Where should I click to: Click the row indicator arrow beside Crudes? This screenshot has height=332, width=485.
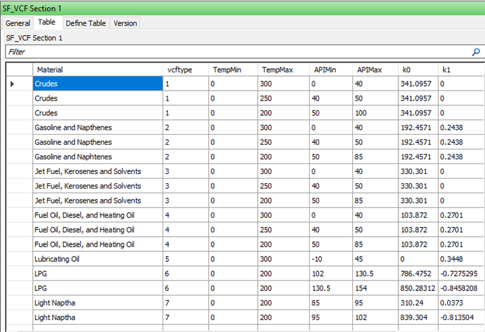[x=13, y=84]
